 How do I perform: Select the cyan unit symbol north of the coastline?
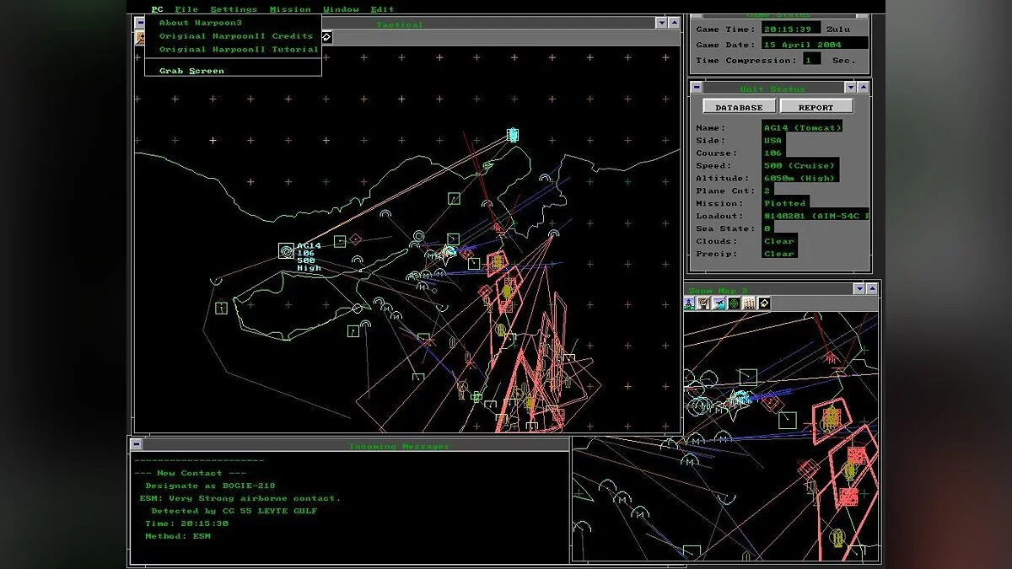(x=512, y=135)
